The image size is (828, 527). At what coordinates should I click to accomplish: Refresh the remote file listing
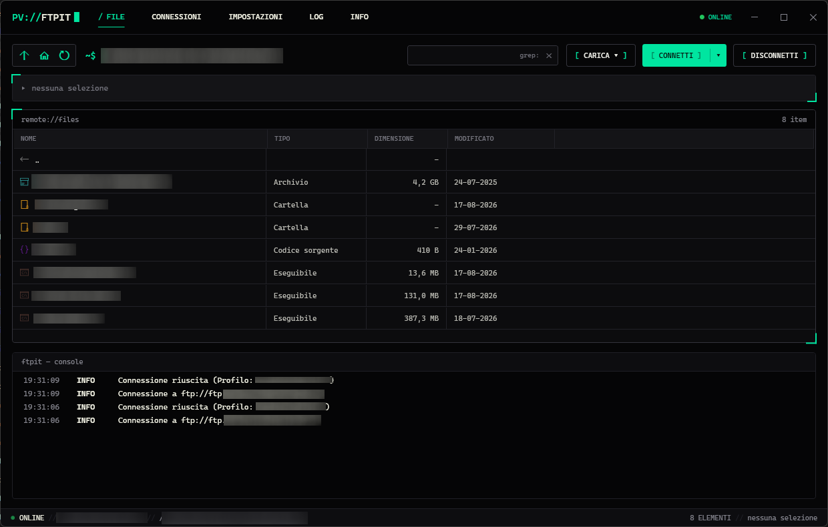pos(64,56)
